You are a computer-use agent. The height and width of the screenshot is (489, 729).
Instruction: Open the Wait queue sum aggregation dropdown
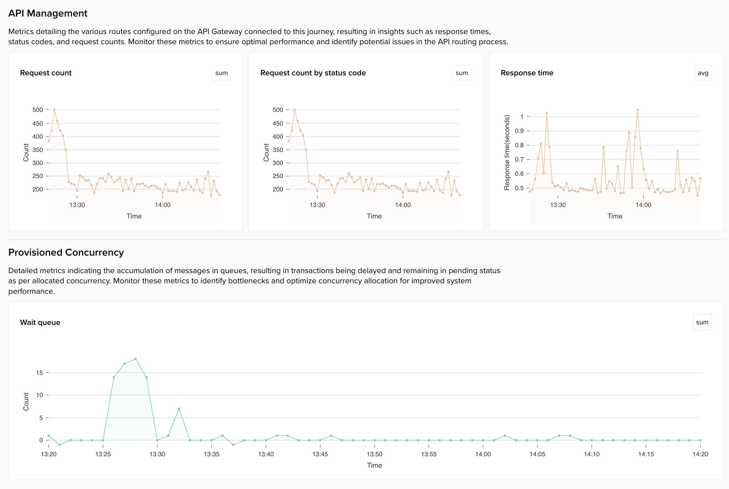click(x=702, y=322)
